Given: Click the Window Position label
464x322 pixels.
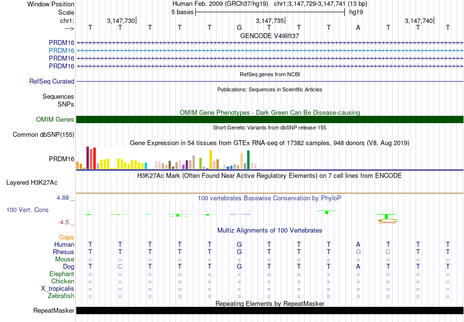Looking at the screenshot, I should point(51,4).
